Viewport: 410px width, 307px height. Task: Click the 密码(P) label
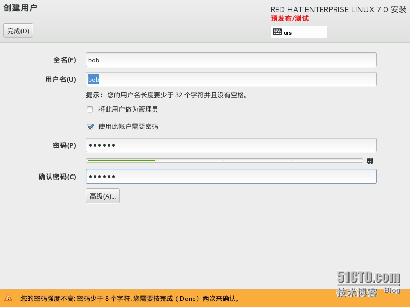[x=65, y=145]
